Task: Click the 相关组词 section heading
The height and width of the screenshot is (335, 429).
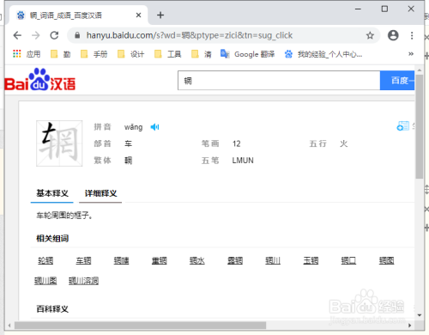Action: (x=52, y=238)
